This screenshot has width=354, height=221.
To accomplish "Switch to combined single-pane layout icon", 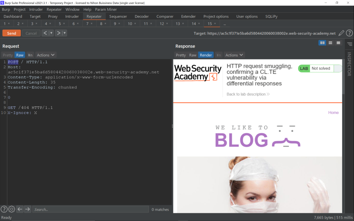I will click(x=338, y=43).
